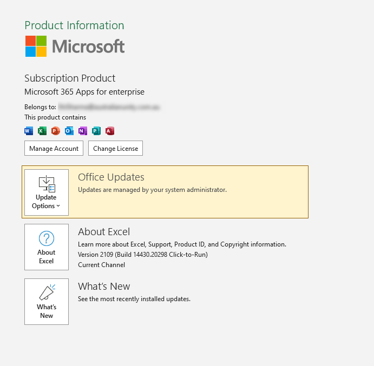Viewport: 374px width, 366px height.
Task: Click the 'This product contains' label
Action: pyautogui.click(x=55, y=117)
